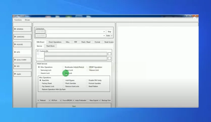Switch to the Format tab
The image size is (211, 122).
(97, 42)
